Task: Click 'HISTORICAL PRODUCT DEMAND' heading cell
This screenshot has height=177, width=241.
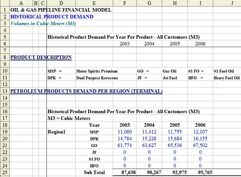Action: click(x=52, y=17)
